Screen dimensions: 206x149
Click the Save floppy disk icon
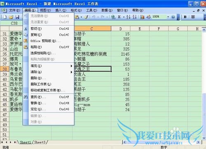point(17,17)
